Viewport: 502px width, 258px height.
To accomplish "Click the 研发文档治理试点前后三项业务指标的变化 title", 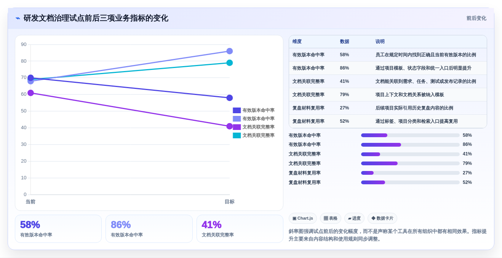I will click(96, 18).
